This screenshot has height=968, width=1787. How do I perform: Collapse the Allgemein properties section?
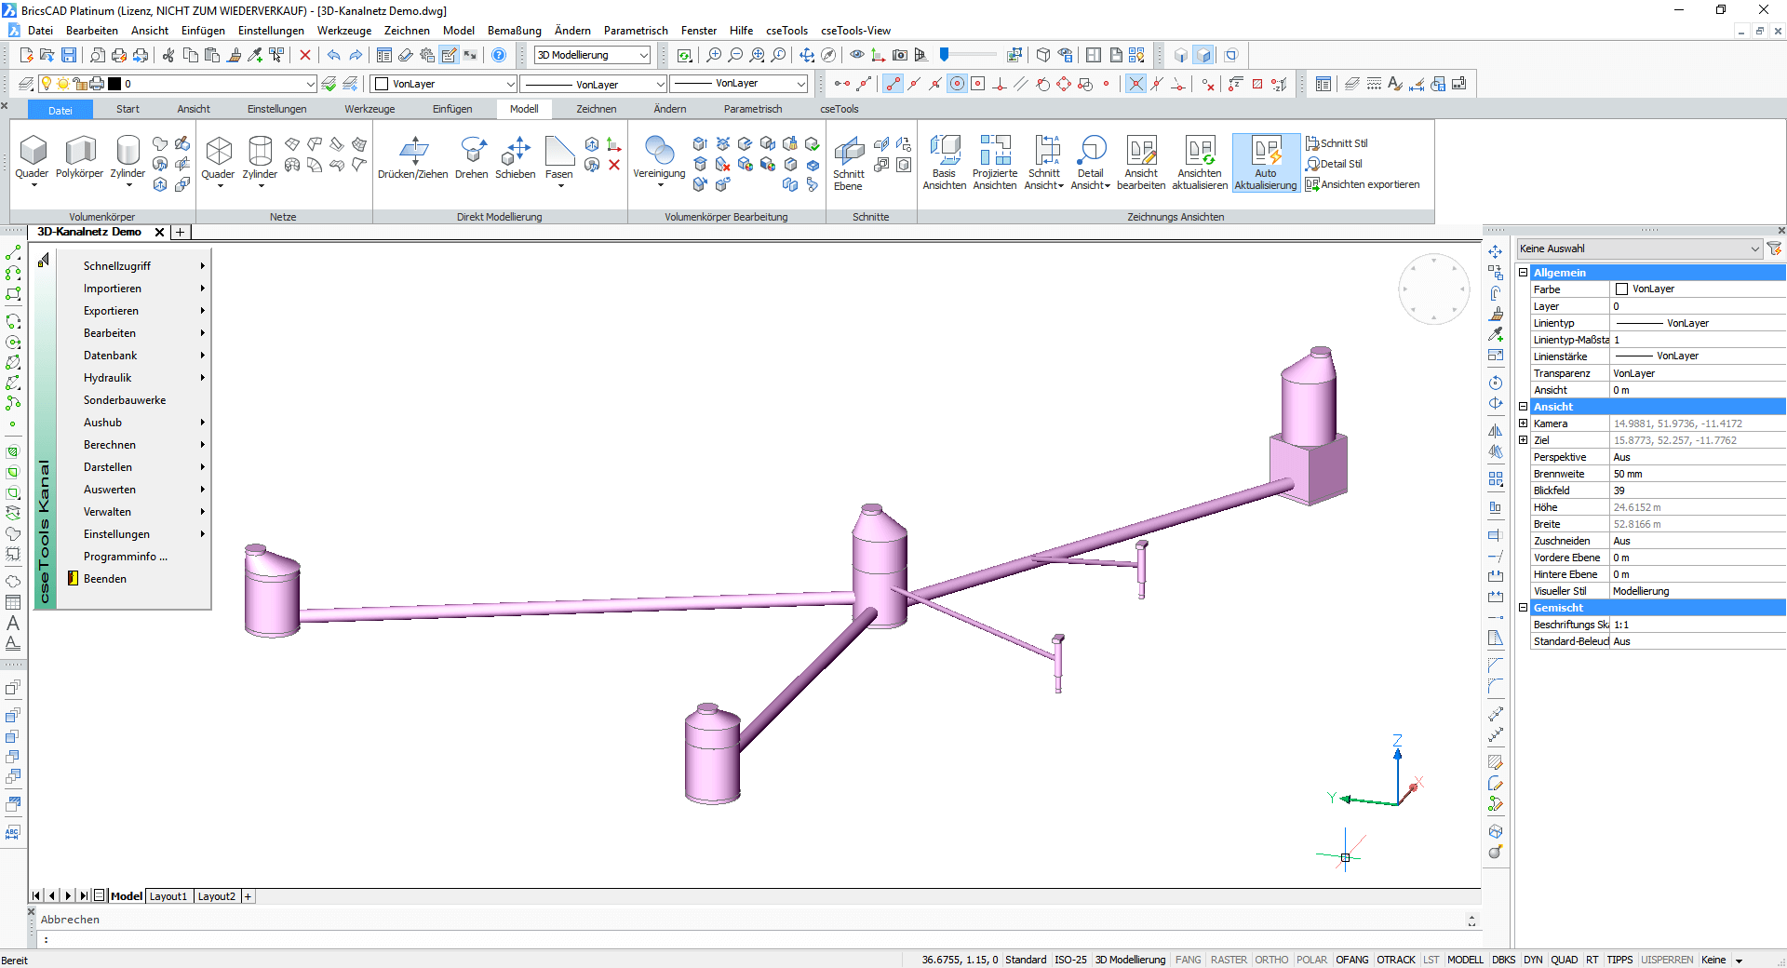[1524, 273]
